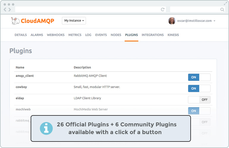Image resolution: width=229 pixels, height=148 pixels.
Task: View the Events tab
Action: pos(101,35)
